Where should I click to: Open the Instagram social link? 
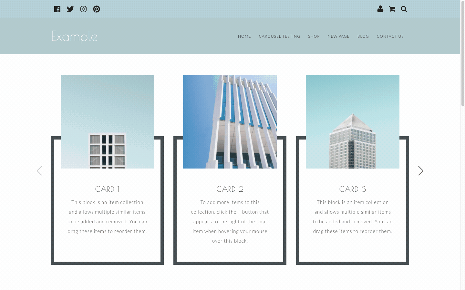(x=83, y=9)
